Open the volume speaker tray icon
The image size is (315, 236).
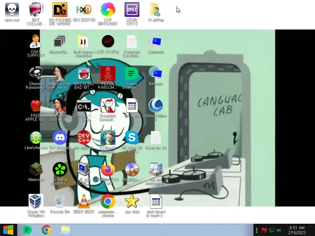pos(279,230)
